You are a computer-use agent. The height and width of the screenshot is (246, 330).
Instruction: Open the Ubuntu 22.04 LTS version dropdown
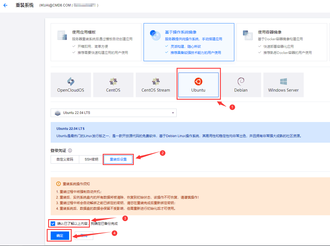(x=113, y=113)
